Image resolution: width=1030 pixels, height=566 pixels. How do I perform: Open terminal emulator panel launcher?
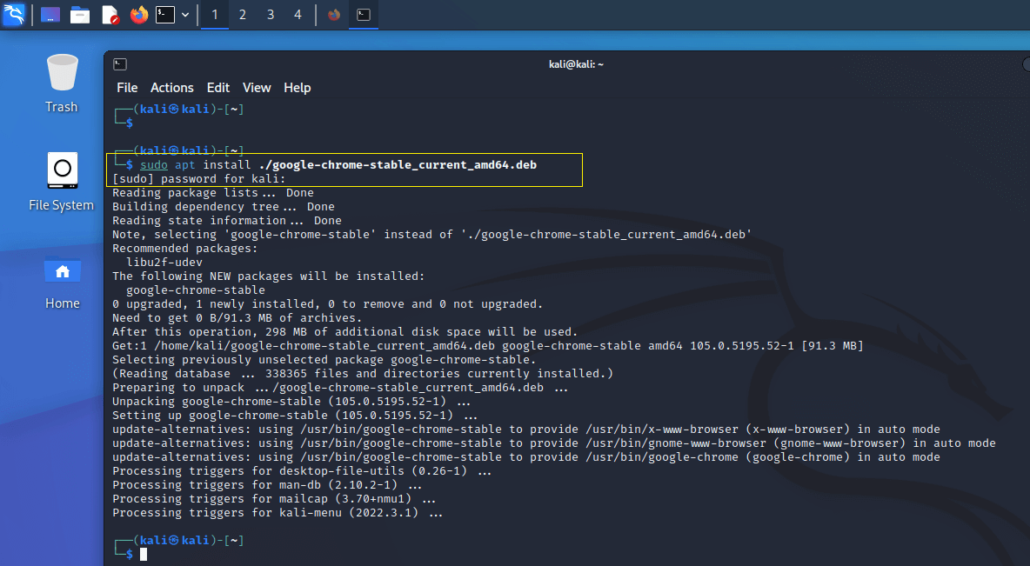165,15
